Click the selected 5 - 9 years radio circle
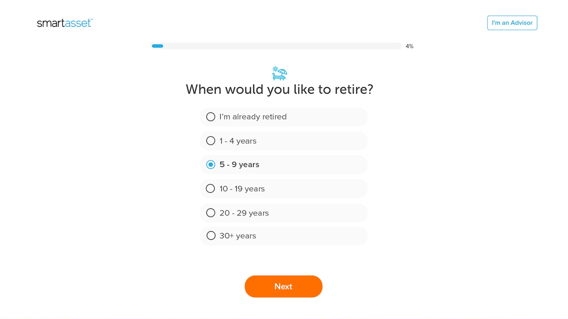The height and width of the screenshot is (319, 568). (x=211, y=165)
